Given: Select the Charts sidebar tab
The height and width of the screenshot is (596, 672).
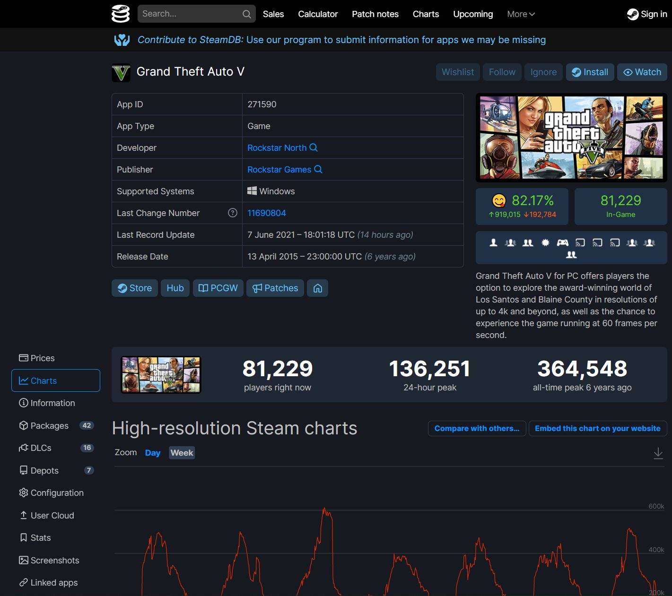Looking at the screenshot, I should coord(56,380).
